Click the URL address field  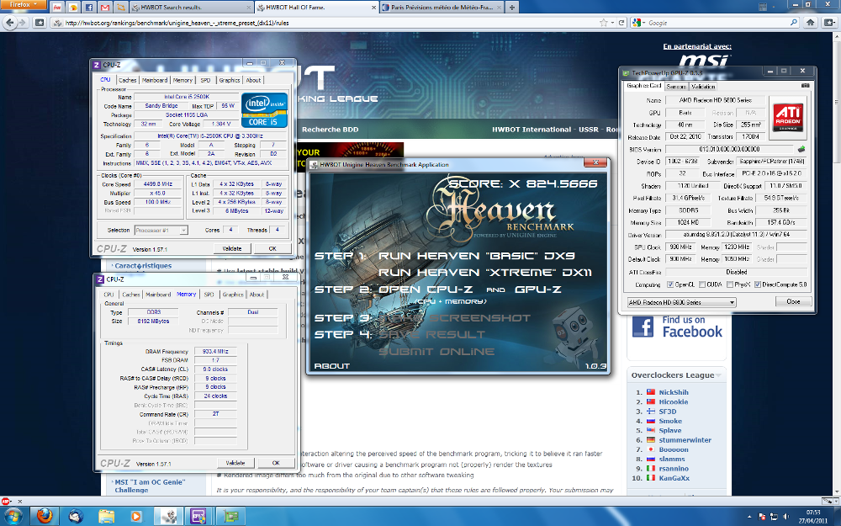[x=324, y=23]
